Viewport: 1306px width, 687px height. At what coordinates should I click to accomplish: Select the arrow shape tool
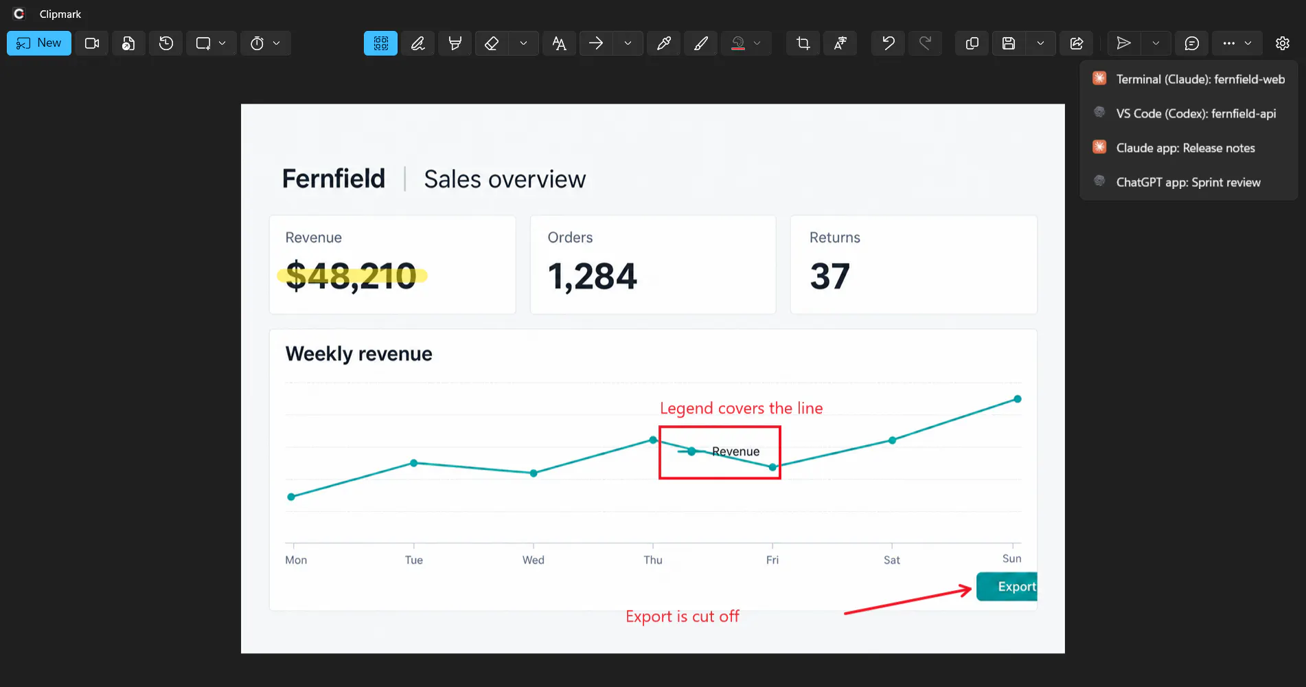(x=596, y=43)
